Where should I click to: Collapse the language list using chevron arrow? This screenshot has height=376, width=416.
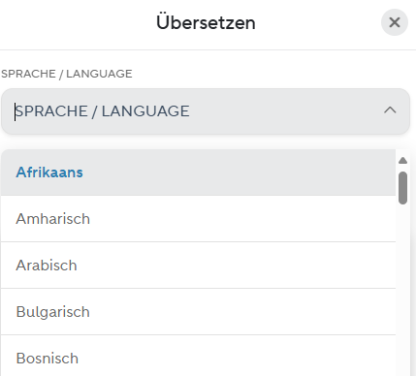pyautogui.click(x=390, y=110)
